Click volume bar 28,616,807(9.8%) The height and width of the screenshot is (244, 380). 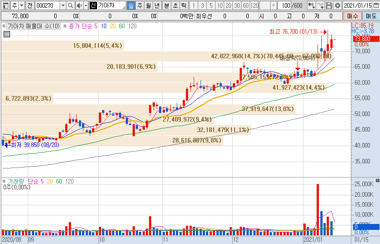(x=112, y=140)
